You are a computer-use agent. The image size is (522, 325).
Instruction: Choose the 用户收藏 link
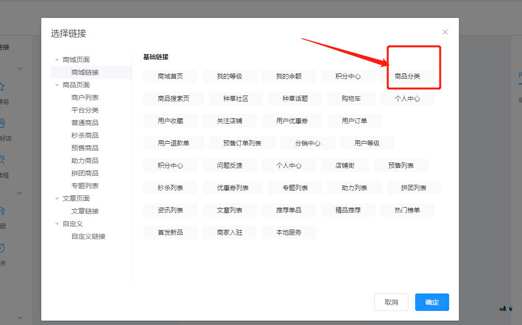click(x=170, y=121)
